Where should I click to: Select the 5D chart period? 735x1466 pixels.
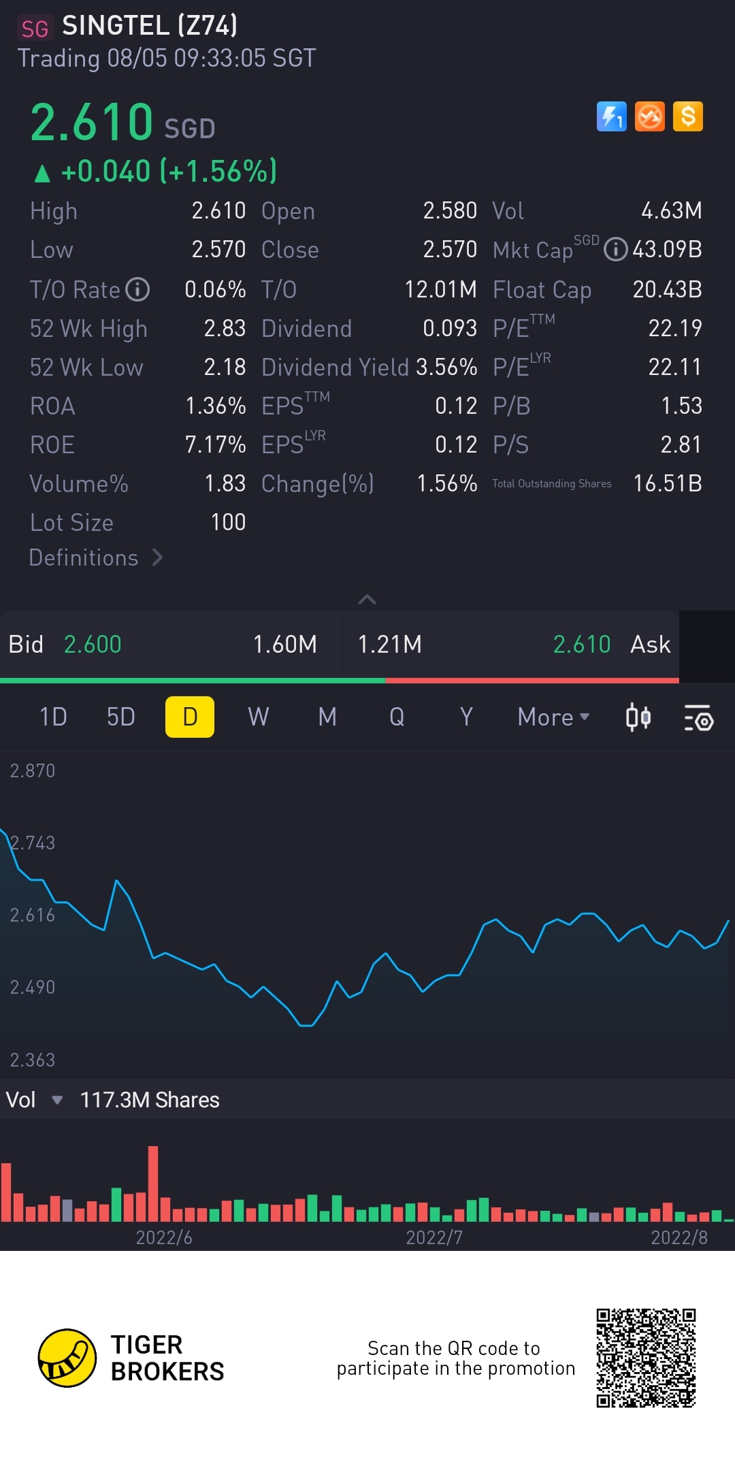tap(121, 717)
